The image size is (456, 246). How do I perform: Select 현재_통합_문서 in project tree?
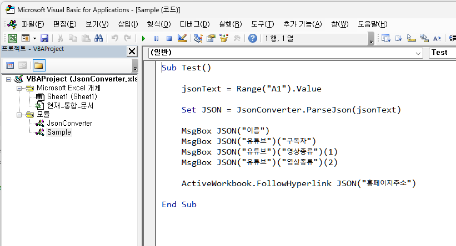pyautogui.click(x=70, y=106)
